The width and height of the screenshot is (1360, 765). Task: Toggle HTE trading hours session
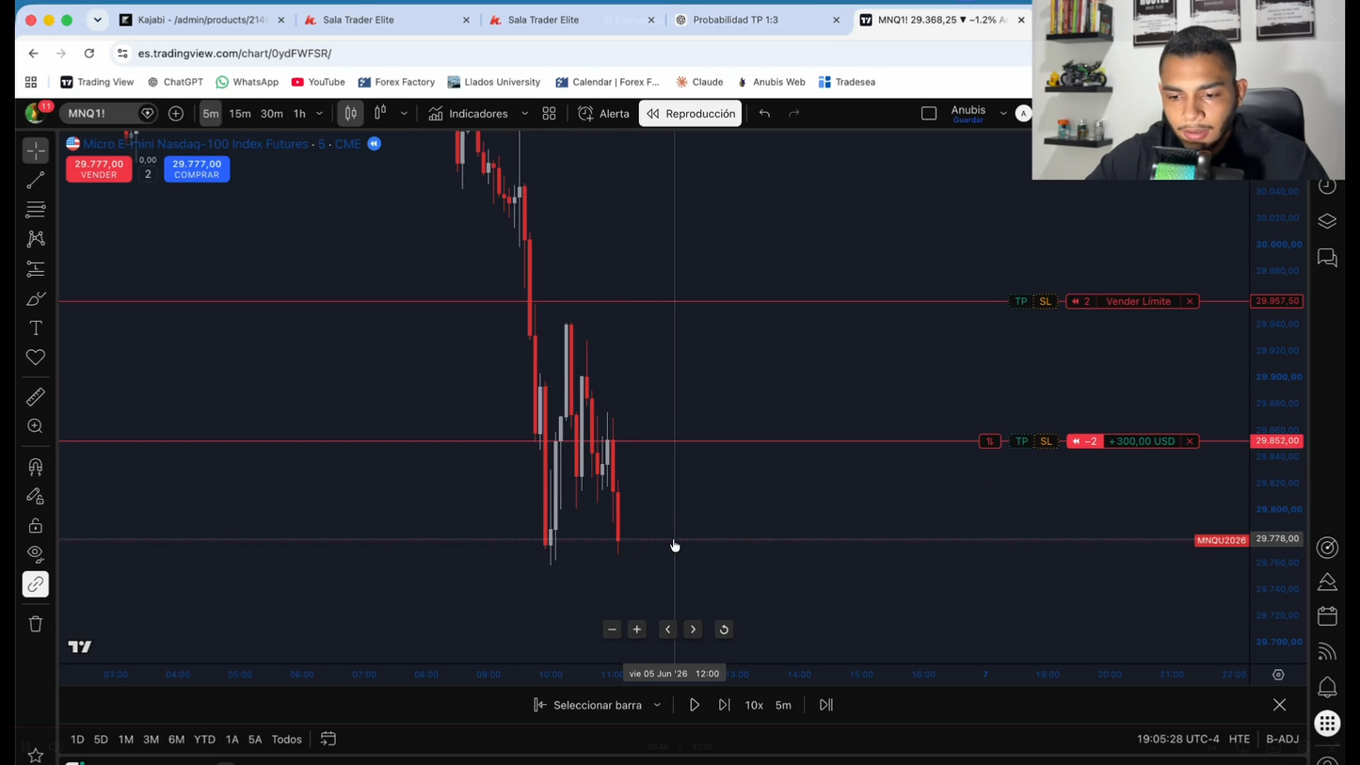[x=1240, y=740]
